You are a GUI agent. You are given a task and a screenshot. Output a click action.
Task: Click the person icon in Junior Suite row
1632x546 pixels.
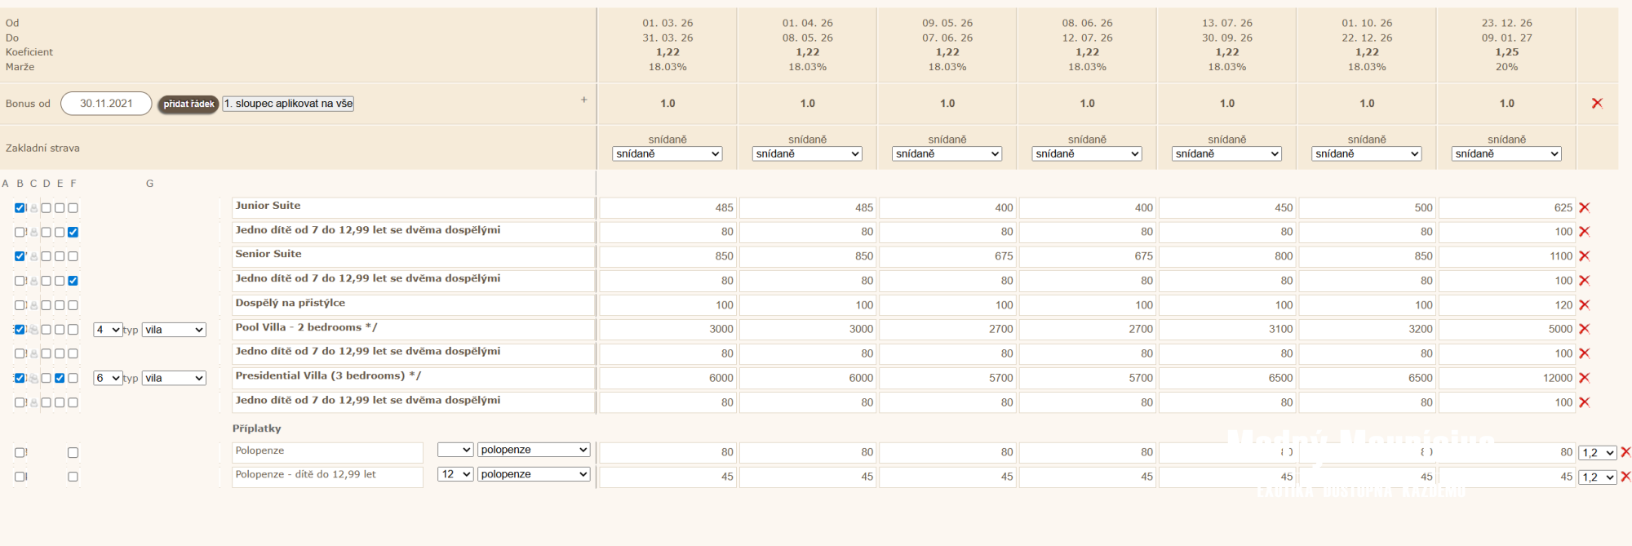coord(33,209)
